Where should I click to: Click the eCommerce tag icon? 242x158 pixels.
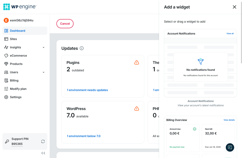click(x=6, y=56)
